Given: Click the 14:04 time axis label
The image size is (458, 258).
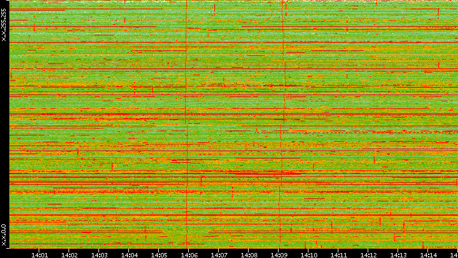Looking at the screenshot, I should (x=129, y=255).
